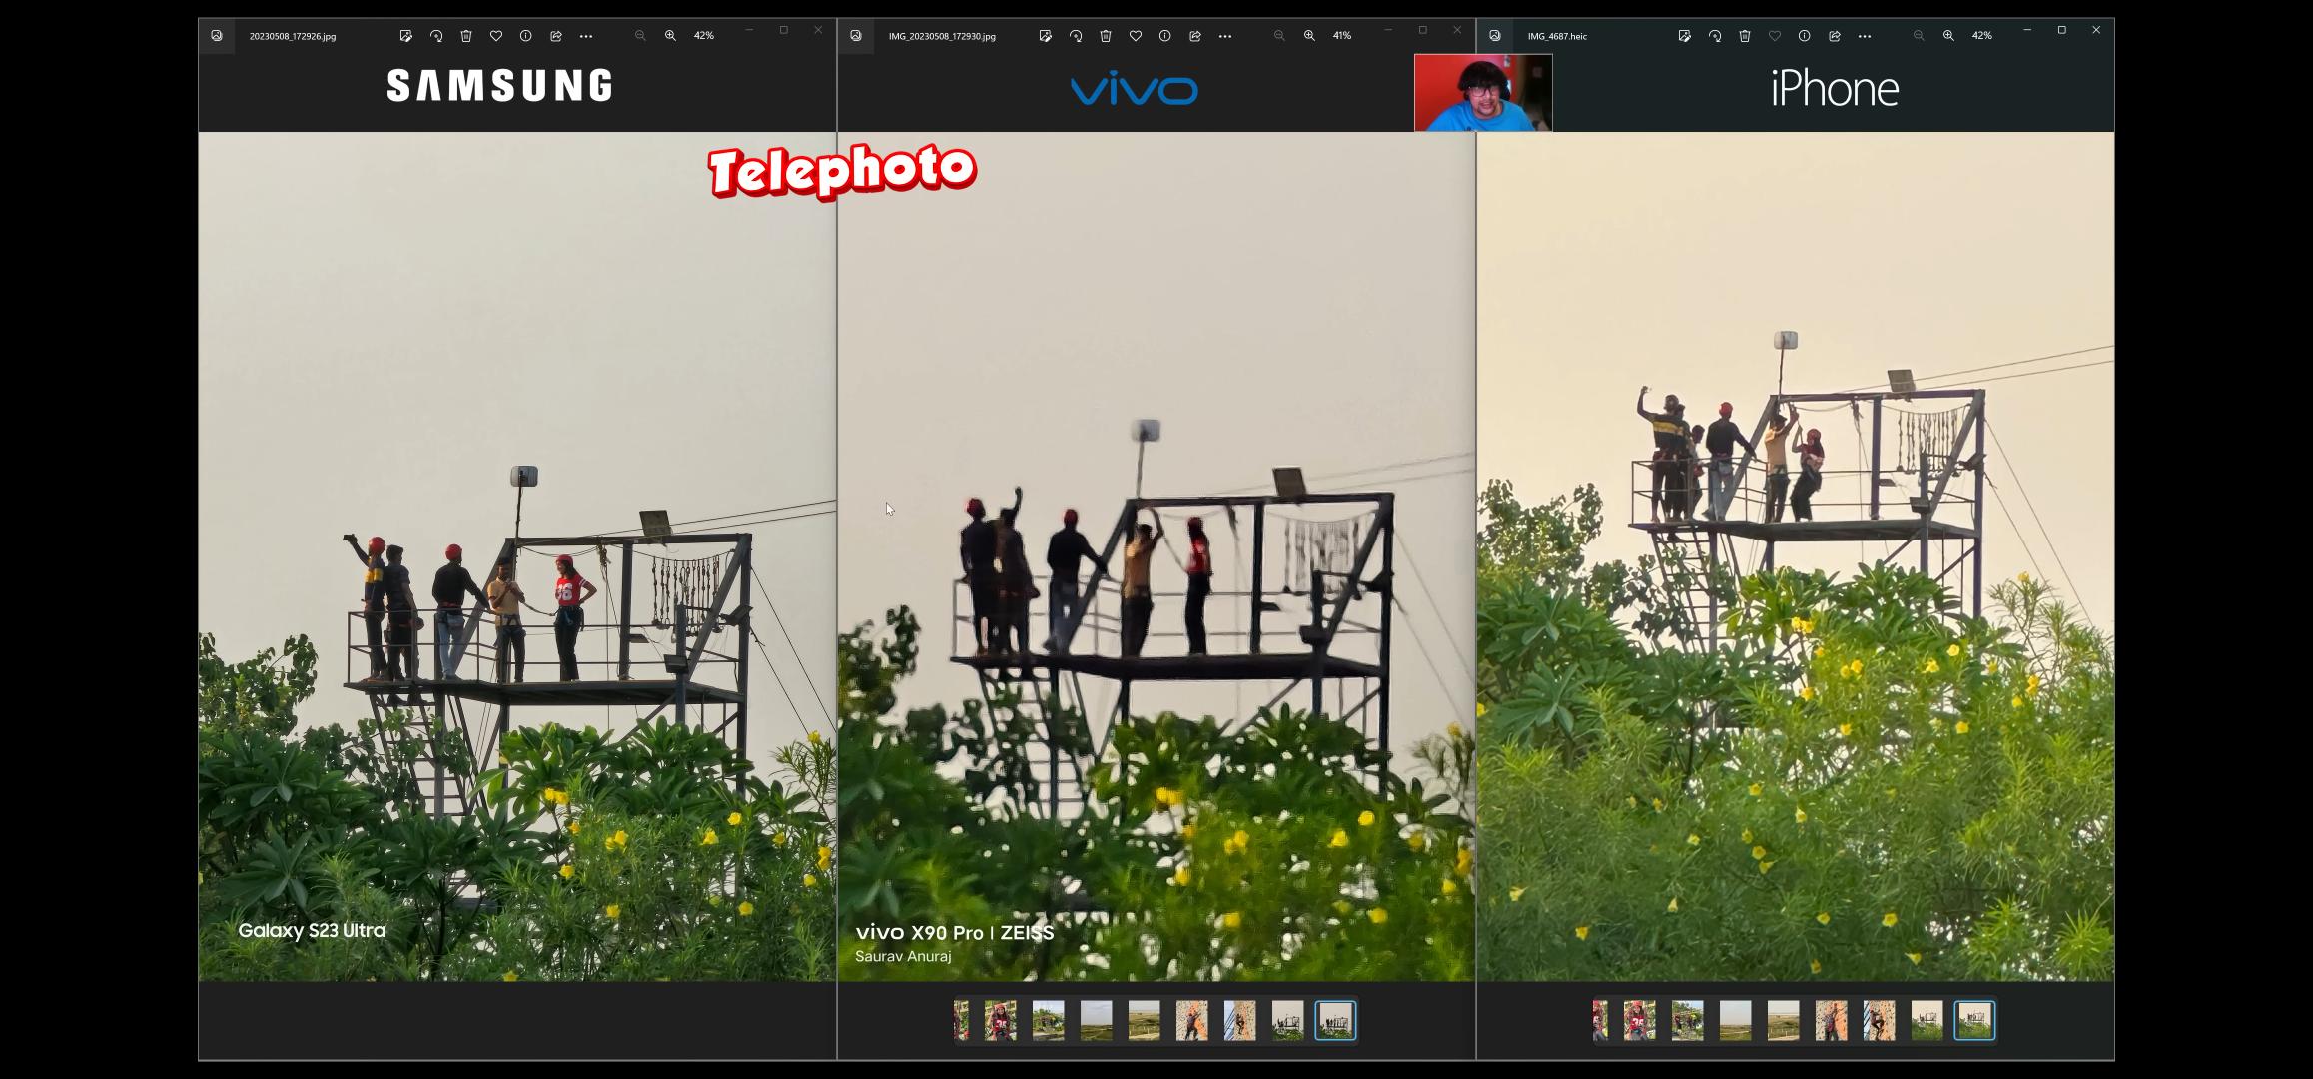2313x1079 pixels.
Task: Zoom out in the iPhone photo window
Action: coord(1919,36)
